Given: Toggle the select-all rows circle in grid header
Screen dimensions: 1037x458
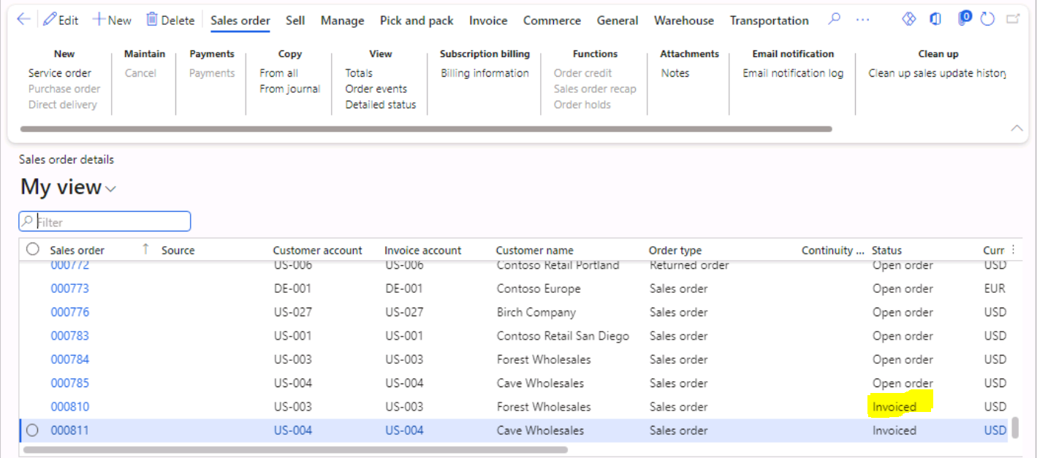Looking at the screenshot, I should tap(32, 250).
